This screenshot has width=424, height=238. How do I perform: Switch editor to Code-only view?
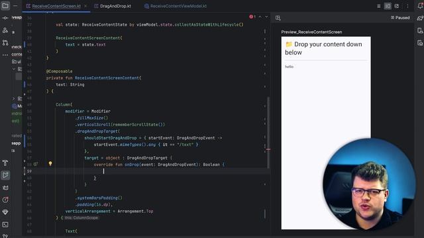[x=378, y=6]
